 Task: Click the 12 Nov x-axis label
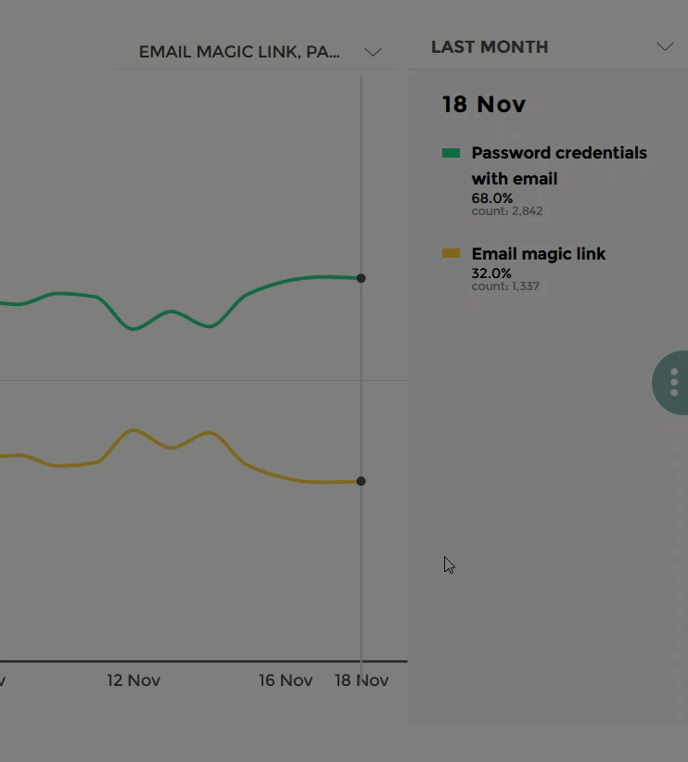coord(134,680)
